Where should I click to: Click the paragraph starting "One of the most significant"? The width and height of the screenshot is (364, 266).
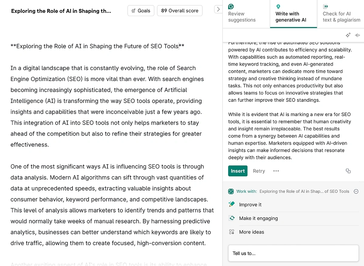(112, 205)
